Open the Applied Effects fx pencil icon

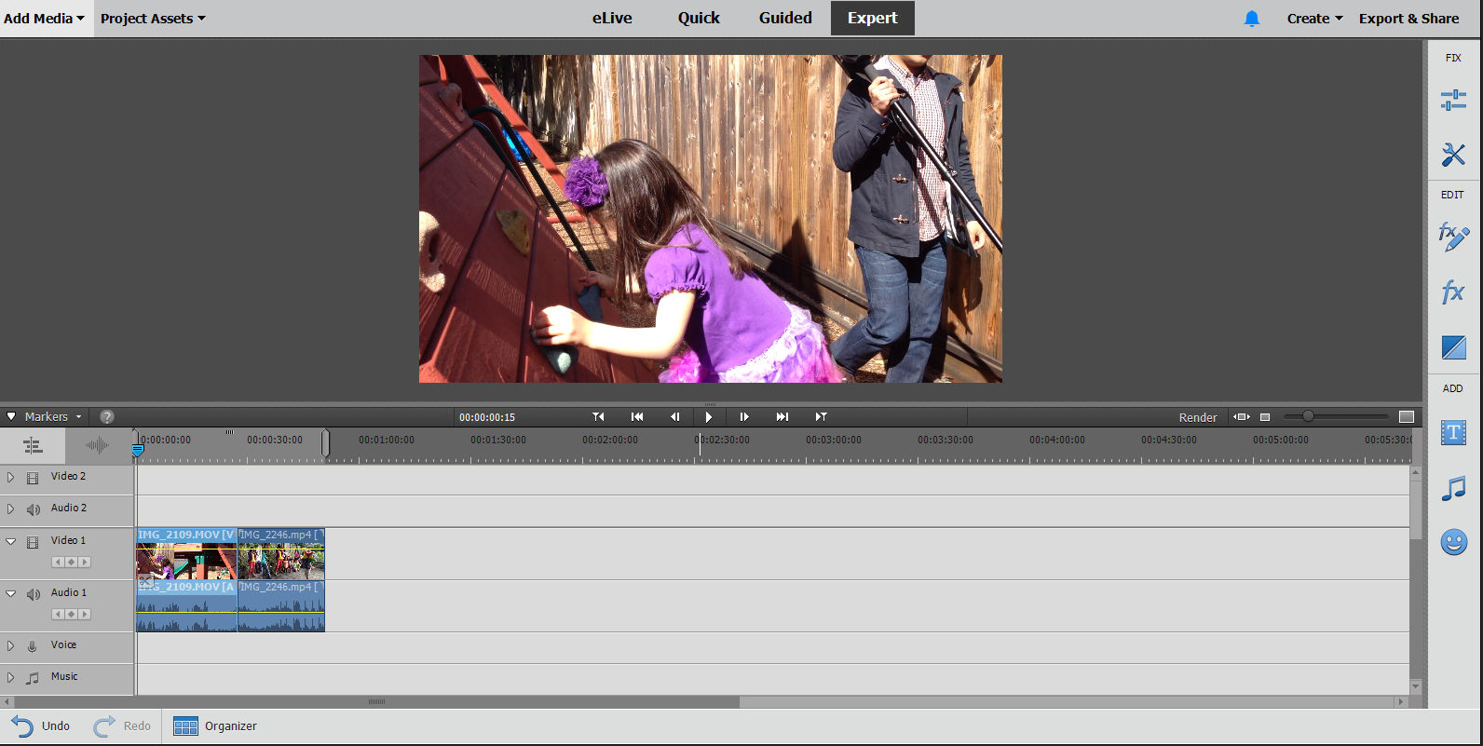point(1453,237)
